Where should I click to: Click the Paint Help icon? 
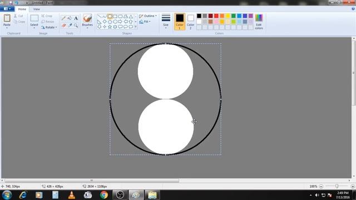353,9
